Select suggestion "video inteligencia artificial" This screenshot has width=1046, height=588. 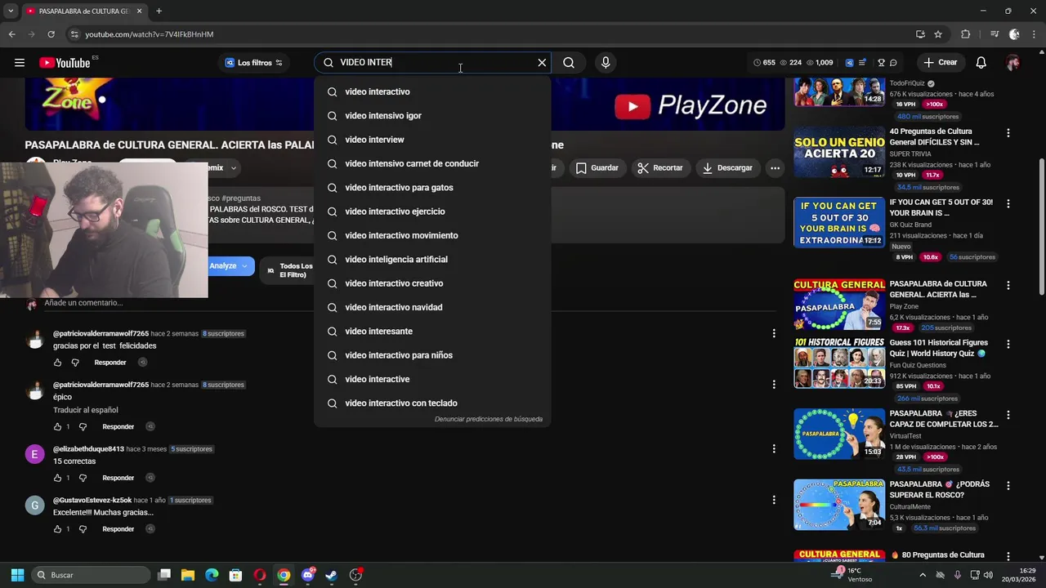tap(432, 260)
